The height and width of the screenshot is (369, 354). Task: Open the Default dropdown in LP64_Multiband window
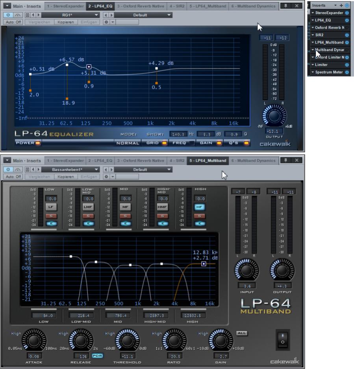143,170
